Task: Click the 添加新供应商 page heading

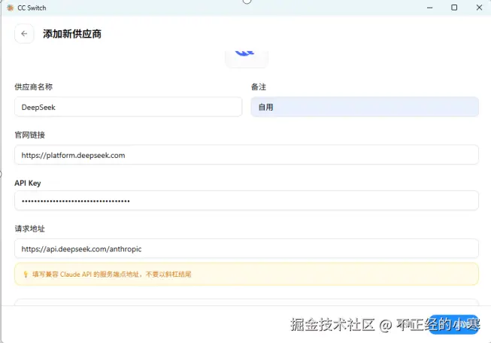Action: (72, 34)
